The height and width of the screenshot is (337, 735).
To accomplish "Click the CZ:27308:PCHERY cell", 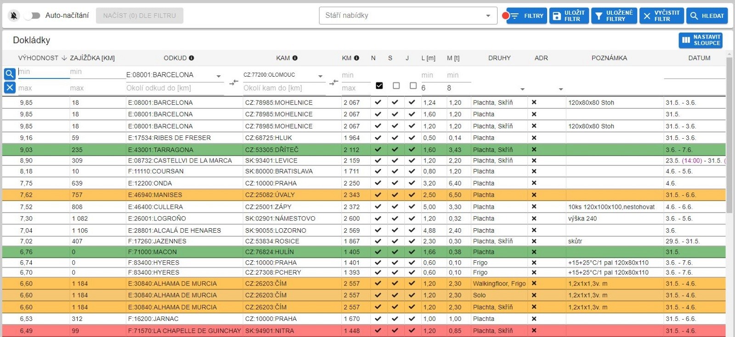I will click(292, 272).
